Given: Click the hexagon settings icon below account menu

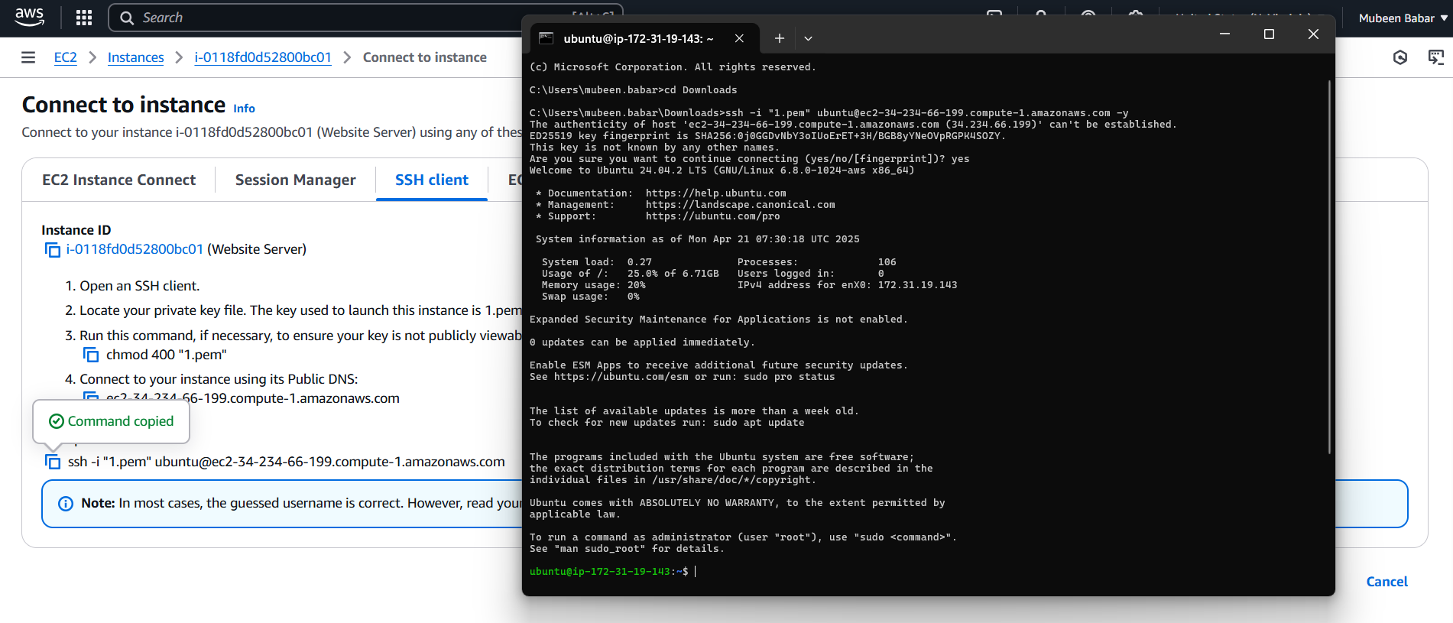Looking at the screenshot, I should point(1400,57).
